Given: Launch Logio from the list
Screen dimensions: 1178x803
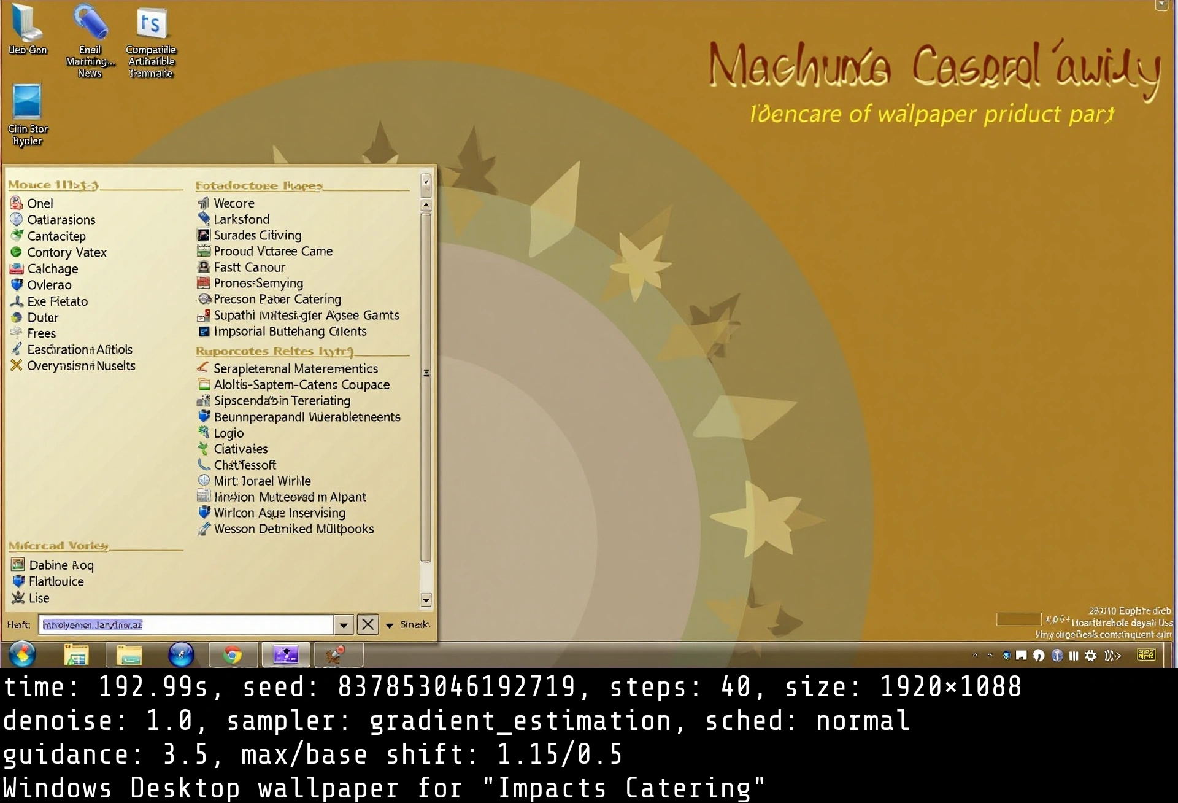Looking at the screenshot, I should coord(228,433).
